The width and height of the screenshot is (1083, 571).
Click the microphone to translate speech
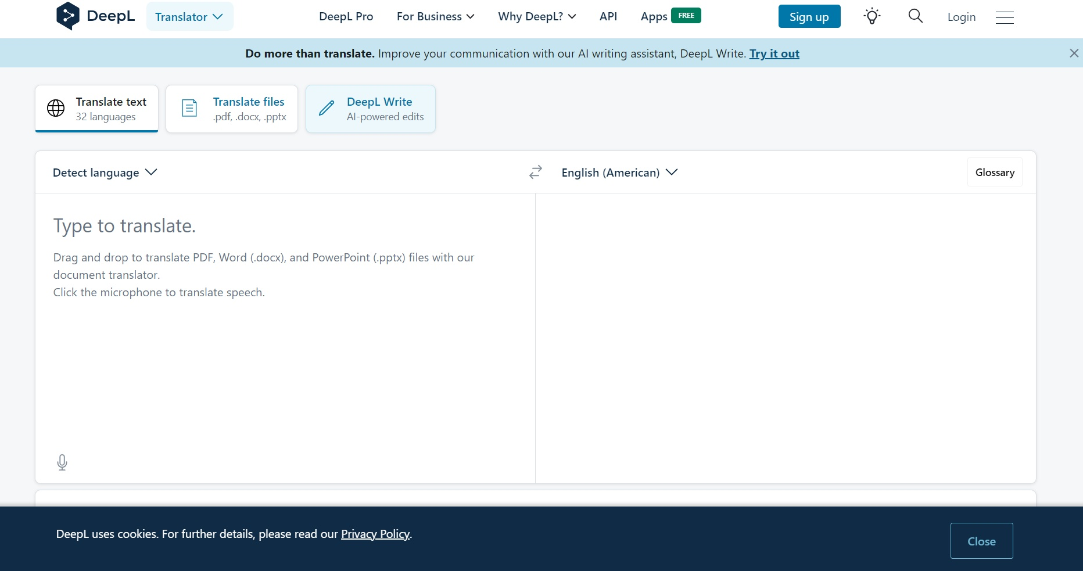[62, 462]
